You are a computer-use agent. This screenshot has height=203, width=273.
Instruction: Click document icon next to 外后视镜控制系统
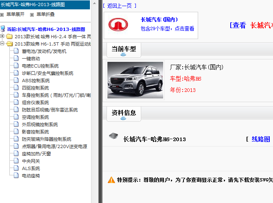click(16, 124)
